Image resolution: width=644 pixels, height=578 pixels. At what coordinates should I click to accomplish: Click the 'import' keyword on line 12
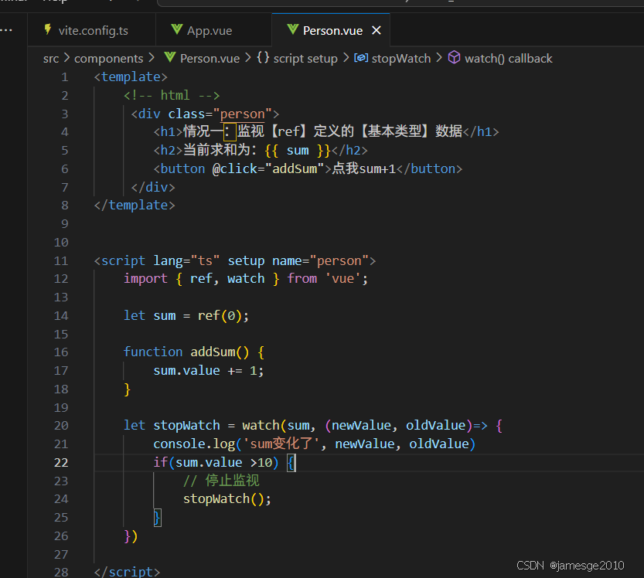pyautogui.click(x=145, y=279)
